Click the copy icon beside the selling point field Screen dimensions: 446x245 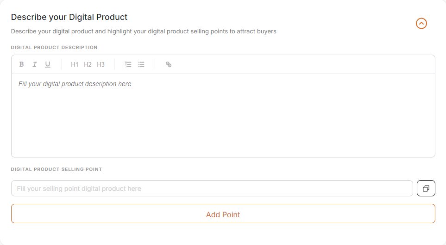click(x=426, y=188)
